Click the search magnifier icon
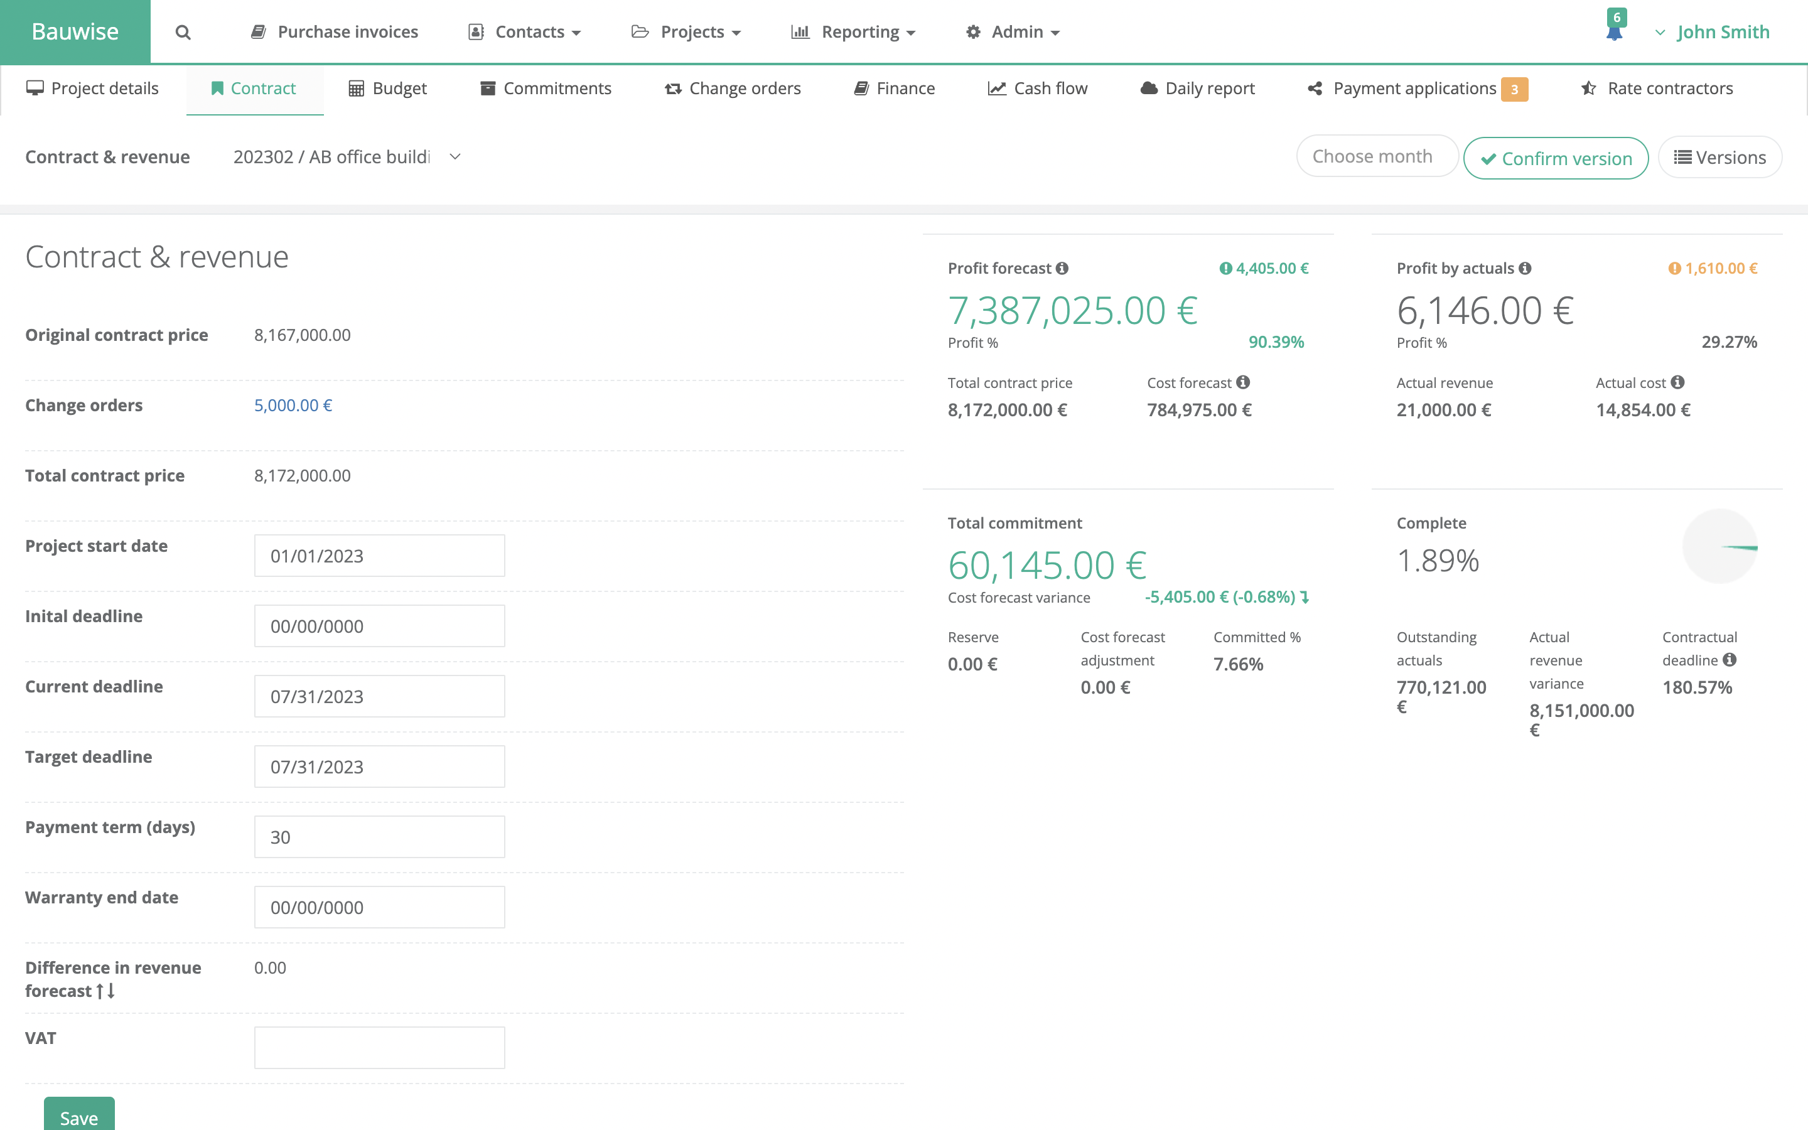 pyautogui.click(x=183, y=32)
